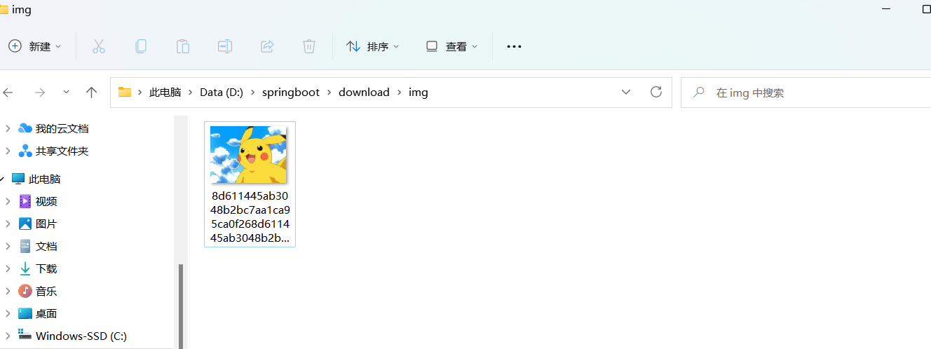Click the Cut scissors icon
Screen dimensions: 931x349
point(99,46)
